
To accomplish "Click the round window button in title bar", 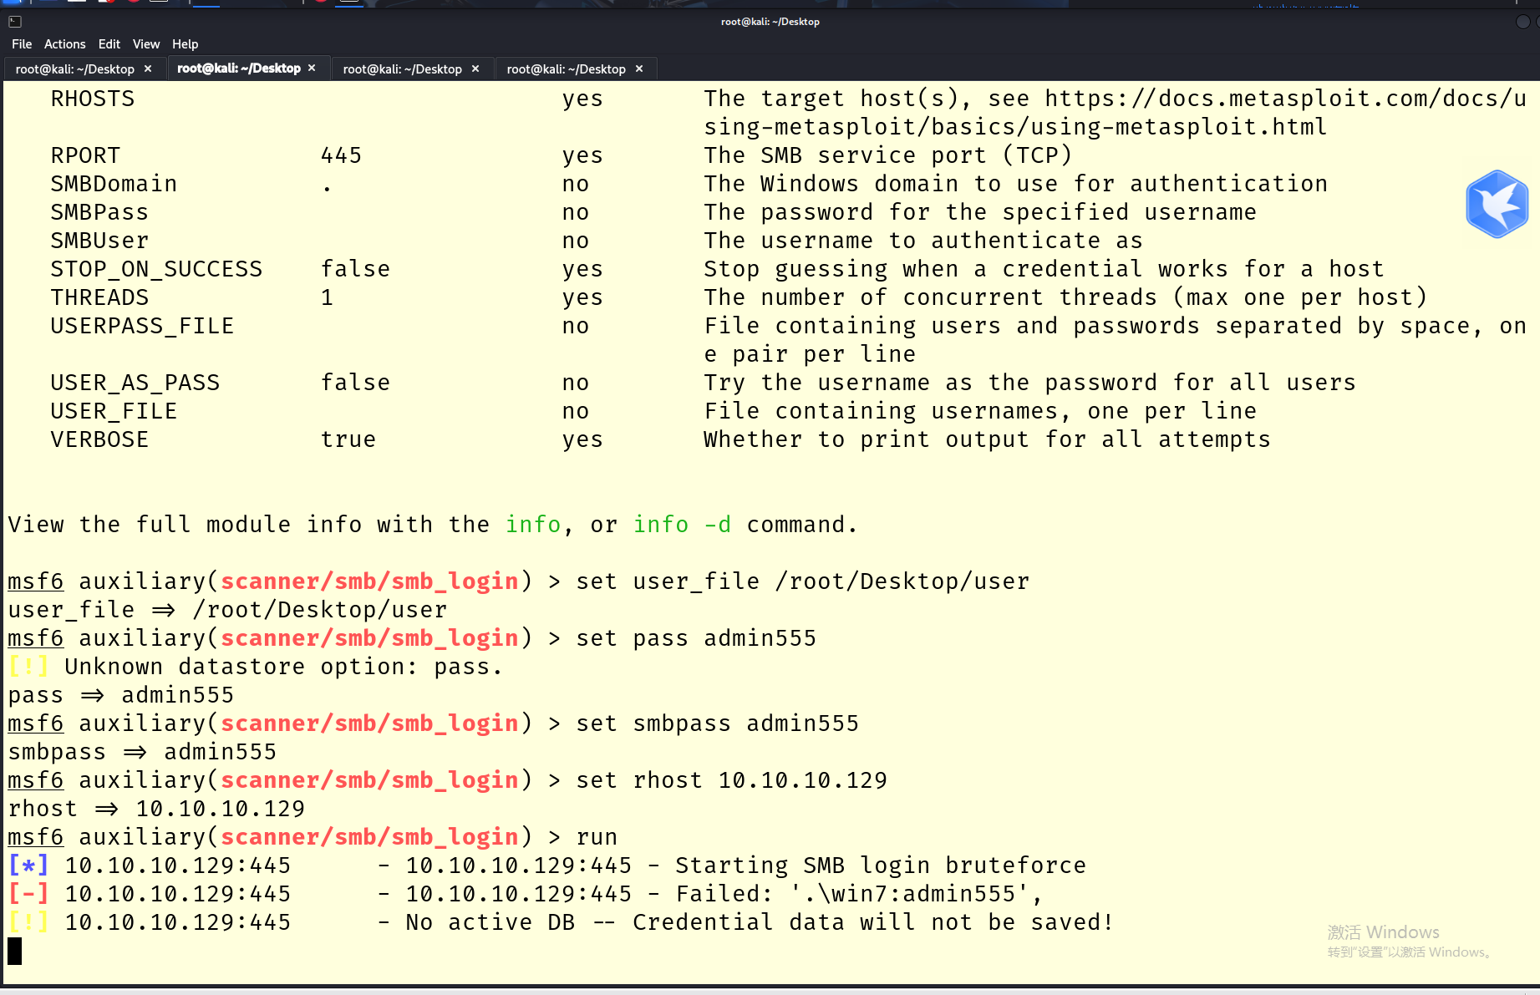I will click(x=1522, y=22).
